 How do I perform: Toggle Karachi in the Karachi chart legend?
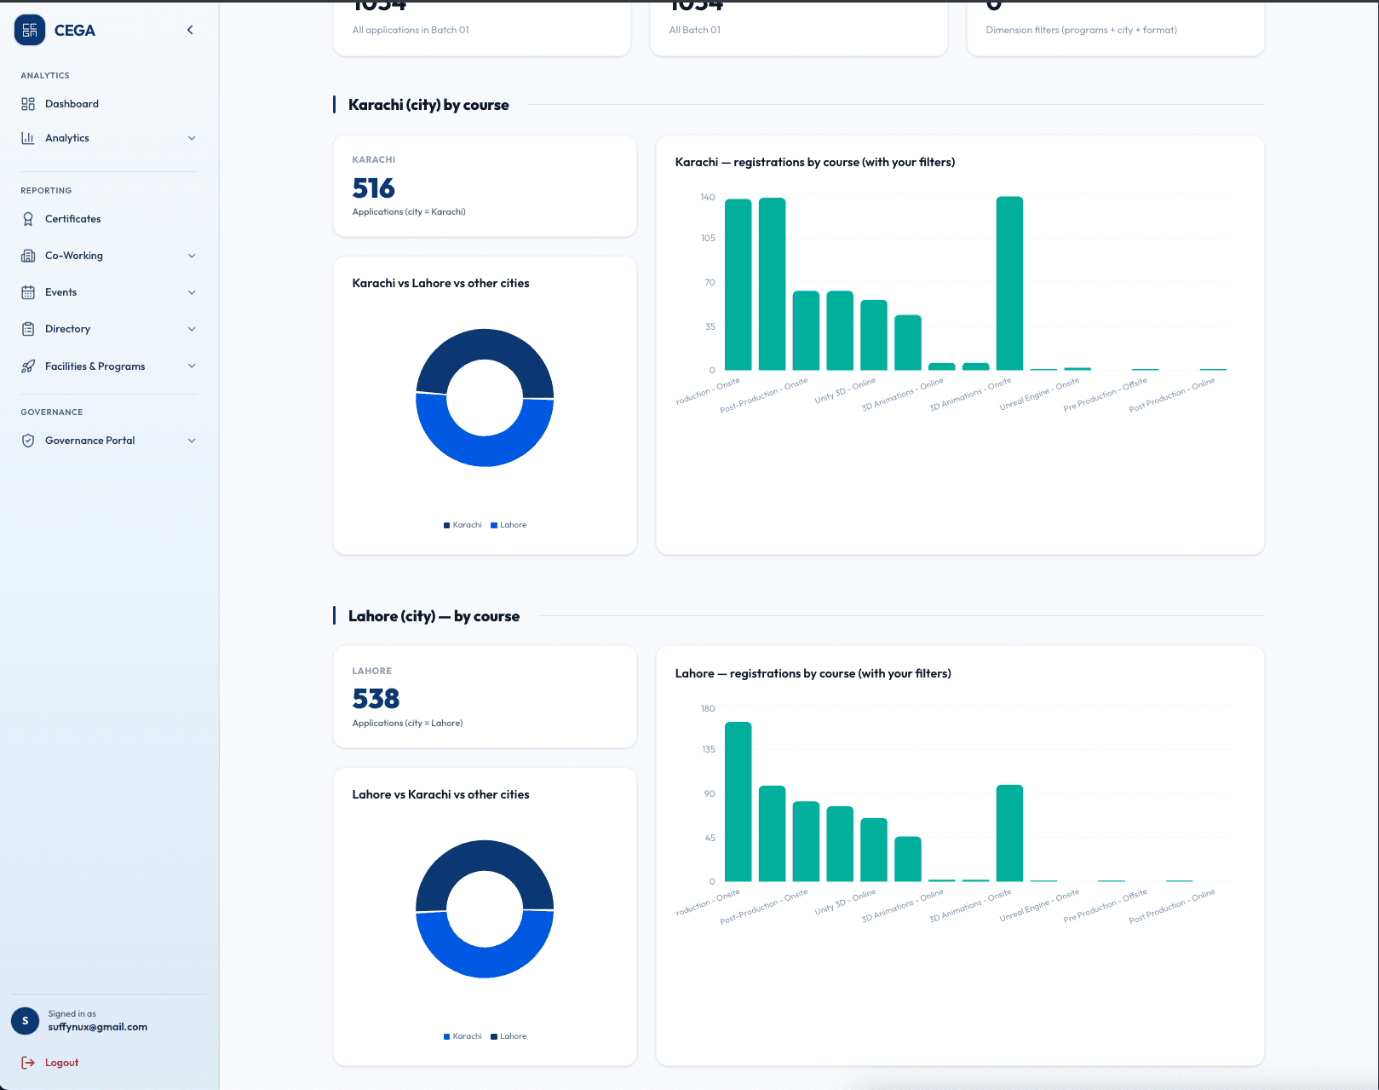click(x=463, y=525)
